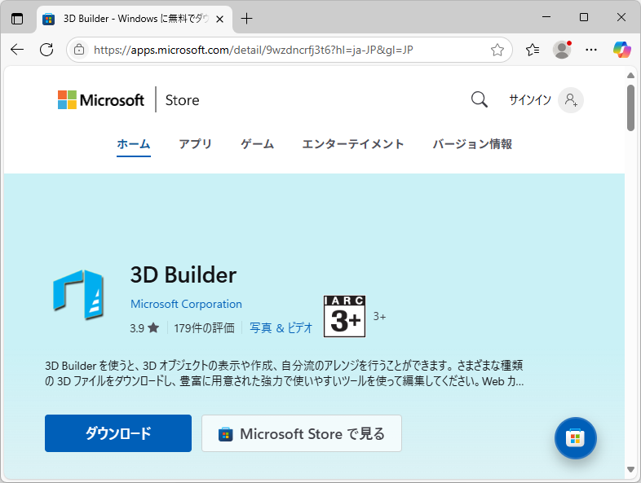Open the ゲーム tab
641x483 pixels.
pyautogui.click(x=257, y=144)
